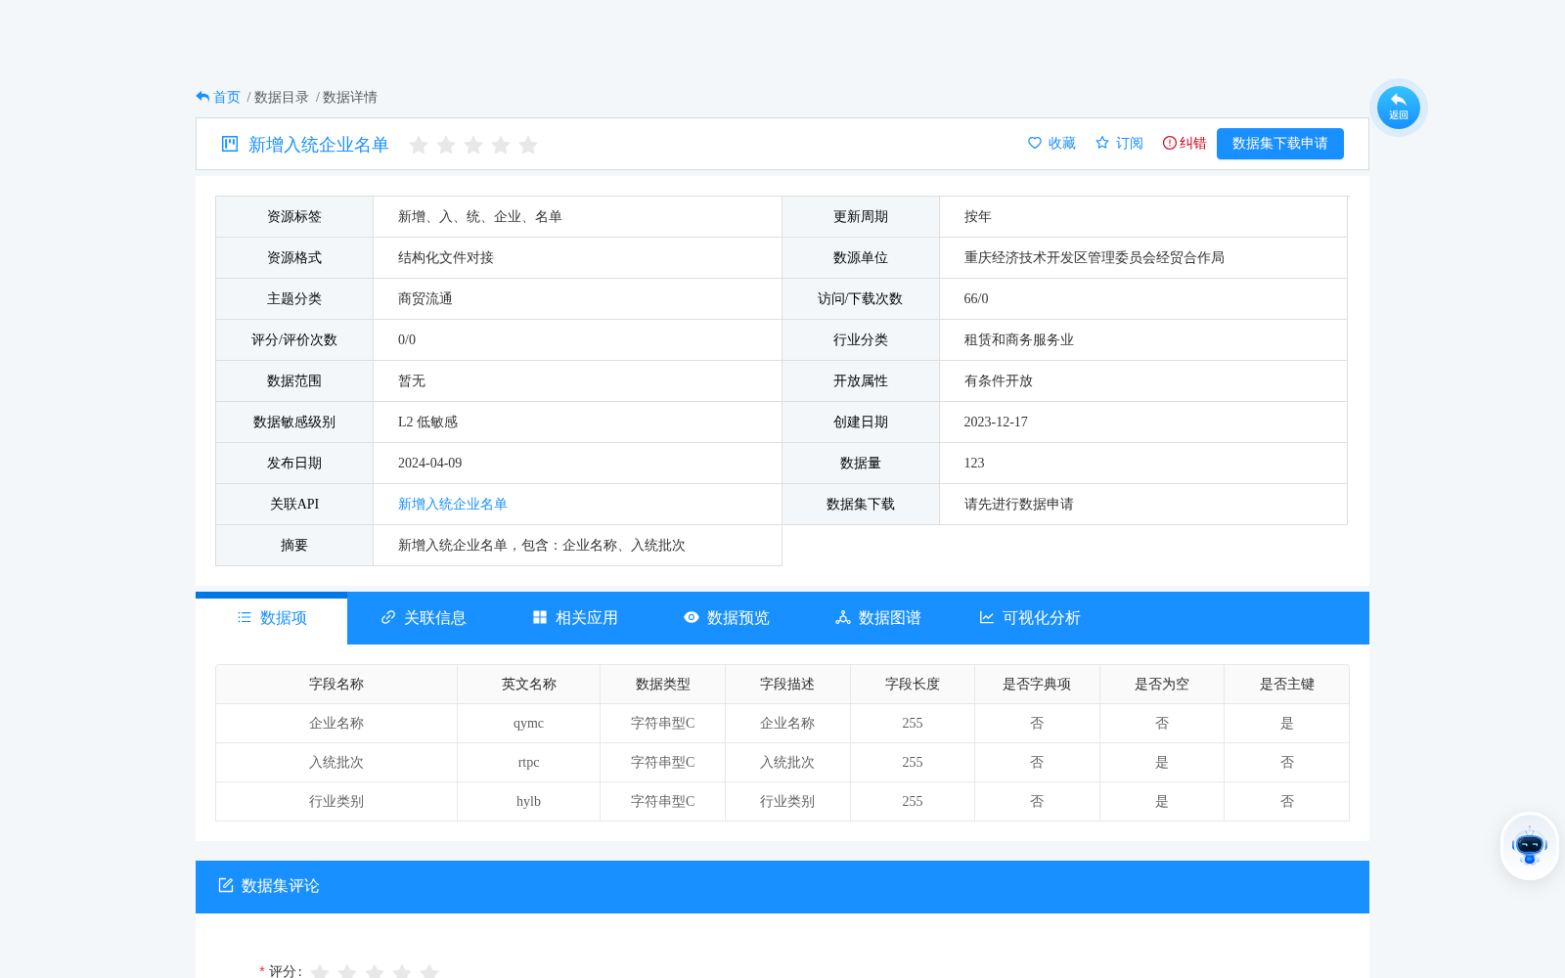
Task: Click the hylb English name cell
Action: point(528,802)
